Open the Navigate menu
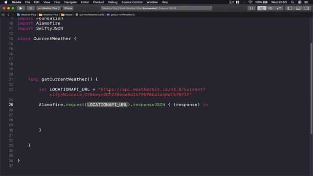Viewport: 313px width, 176px height. [70, 2]
